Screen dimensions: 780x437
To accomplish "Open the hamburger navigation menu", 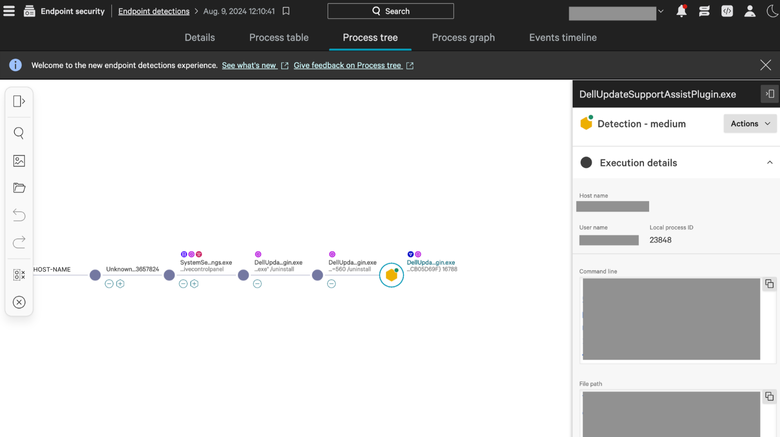I will coord(9,11).
